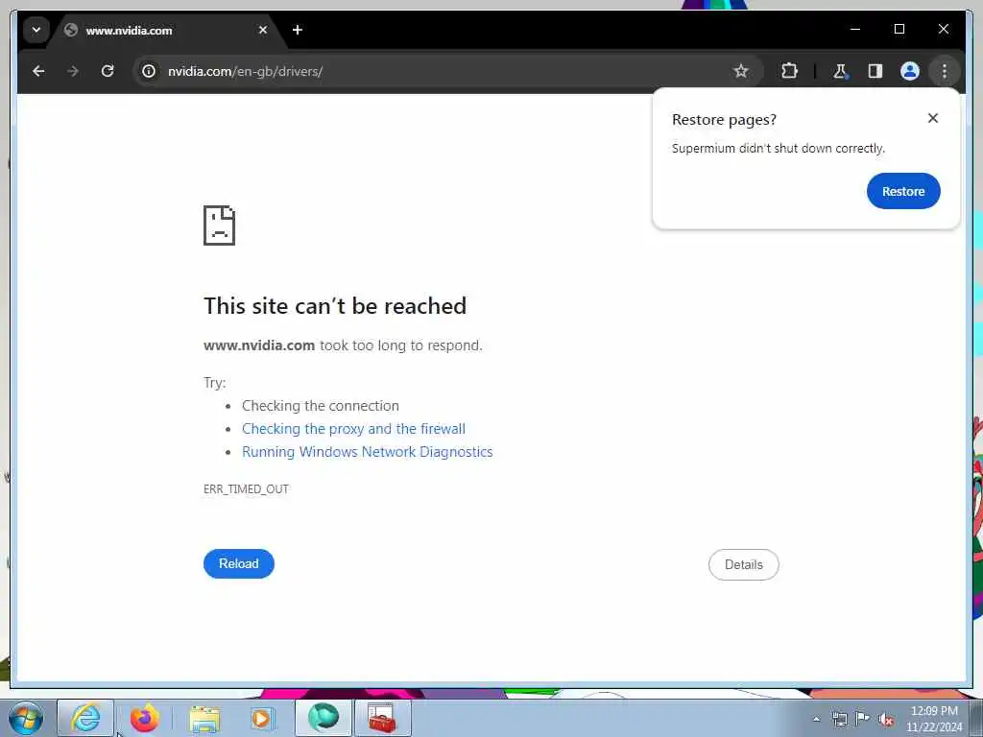Click the ERR_TIMED_OUT error code text
The image size is (983, 737).
246,488
